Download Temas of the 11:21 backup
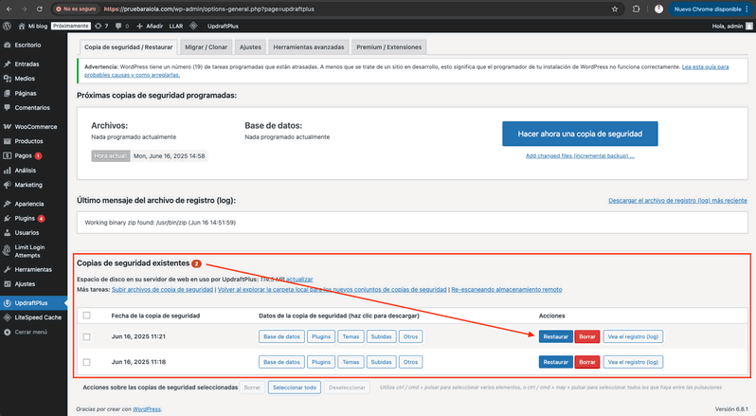This screenshot has width=756, height=416. [x=351, y=336]
